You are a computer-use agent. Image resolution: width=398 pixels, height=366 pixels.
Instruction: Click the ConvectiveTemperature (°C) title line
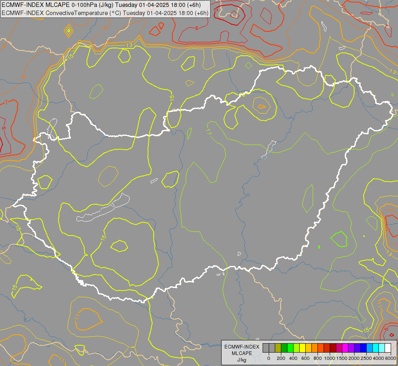(x=105, y=13)
